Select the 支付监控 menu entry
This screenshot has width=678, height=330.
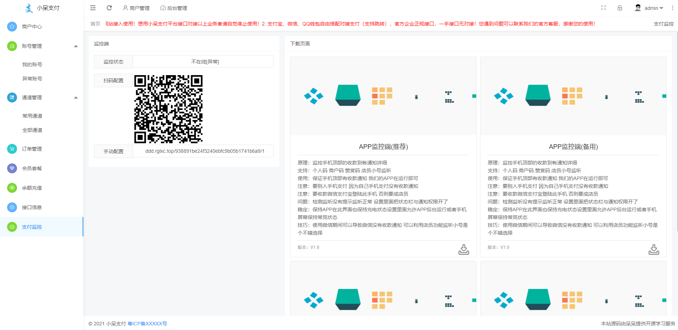pyautogui.click(x=32, y=226)
